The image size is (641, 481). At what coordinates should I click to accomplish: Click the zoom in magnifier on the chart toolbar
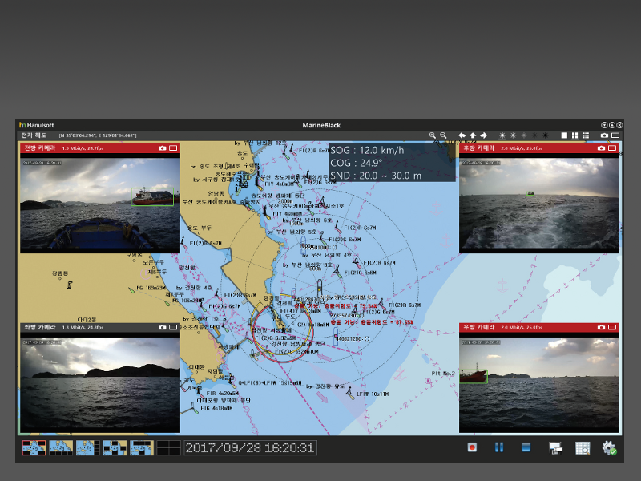(433, 135)
